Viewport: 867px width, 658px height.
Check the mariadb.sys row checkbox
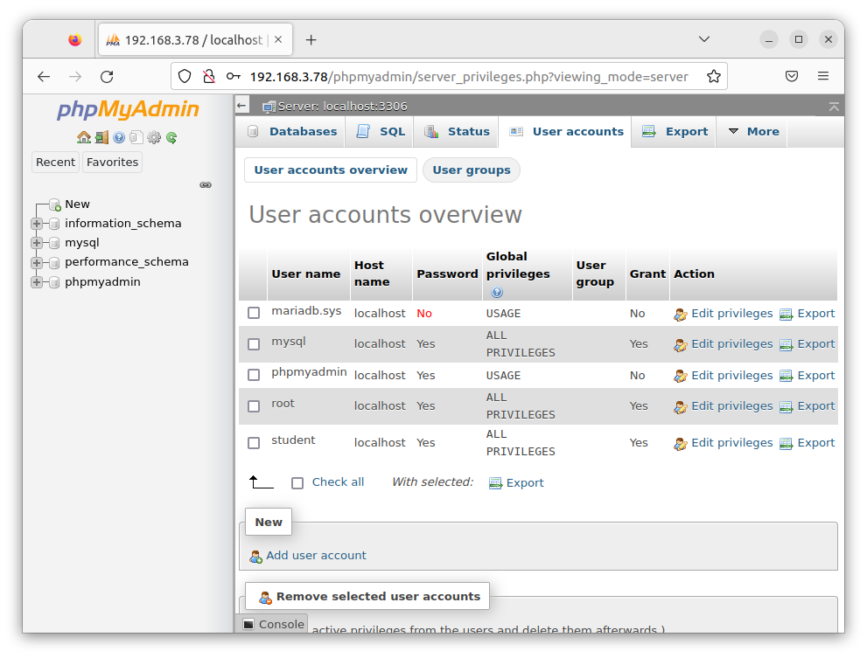coord(254,312)
